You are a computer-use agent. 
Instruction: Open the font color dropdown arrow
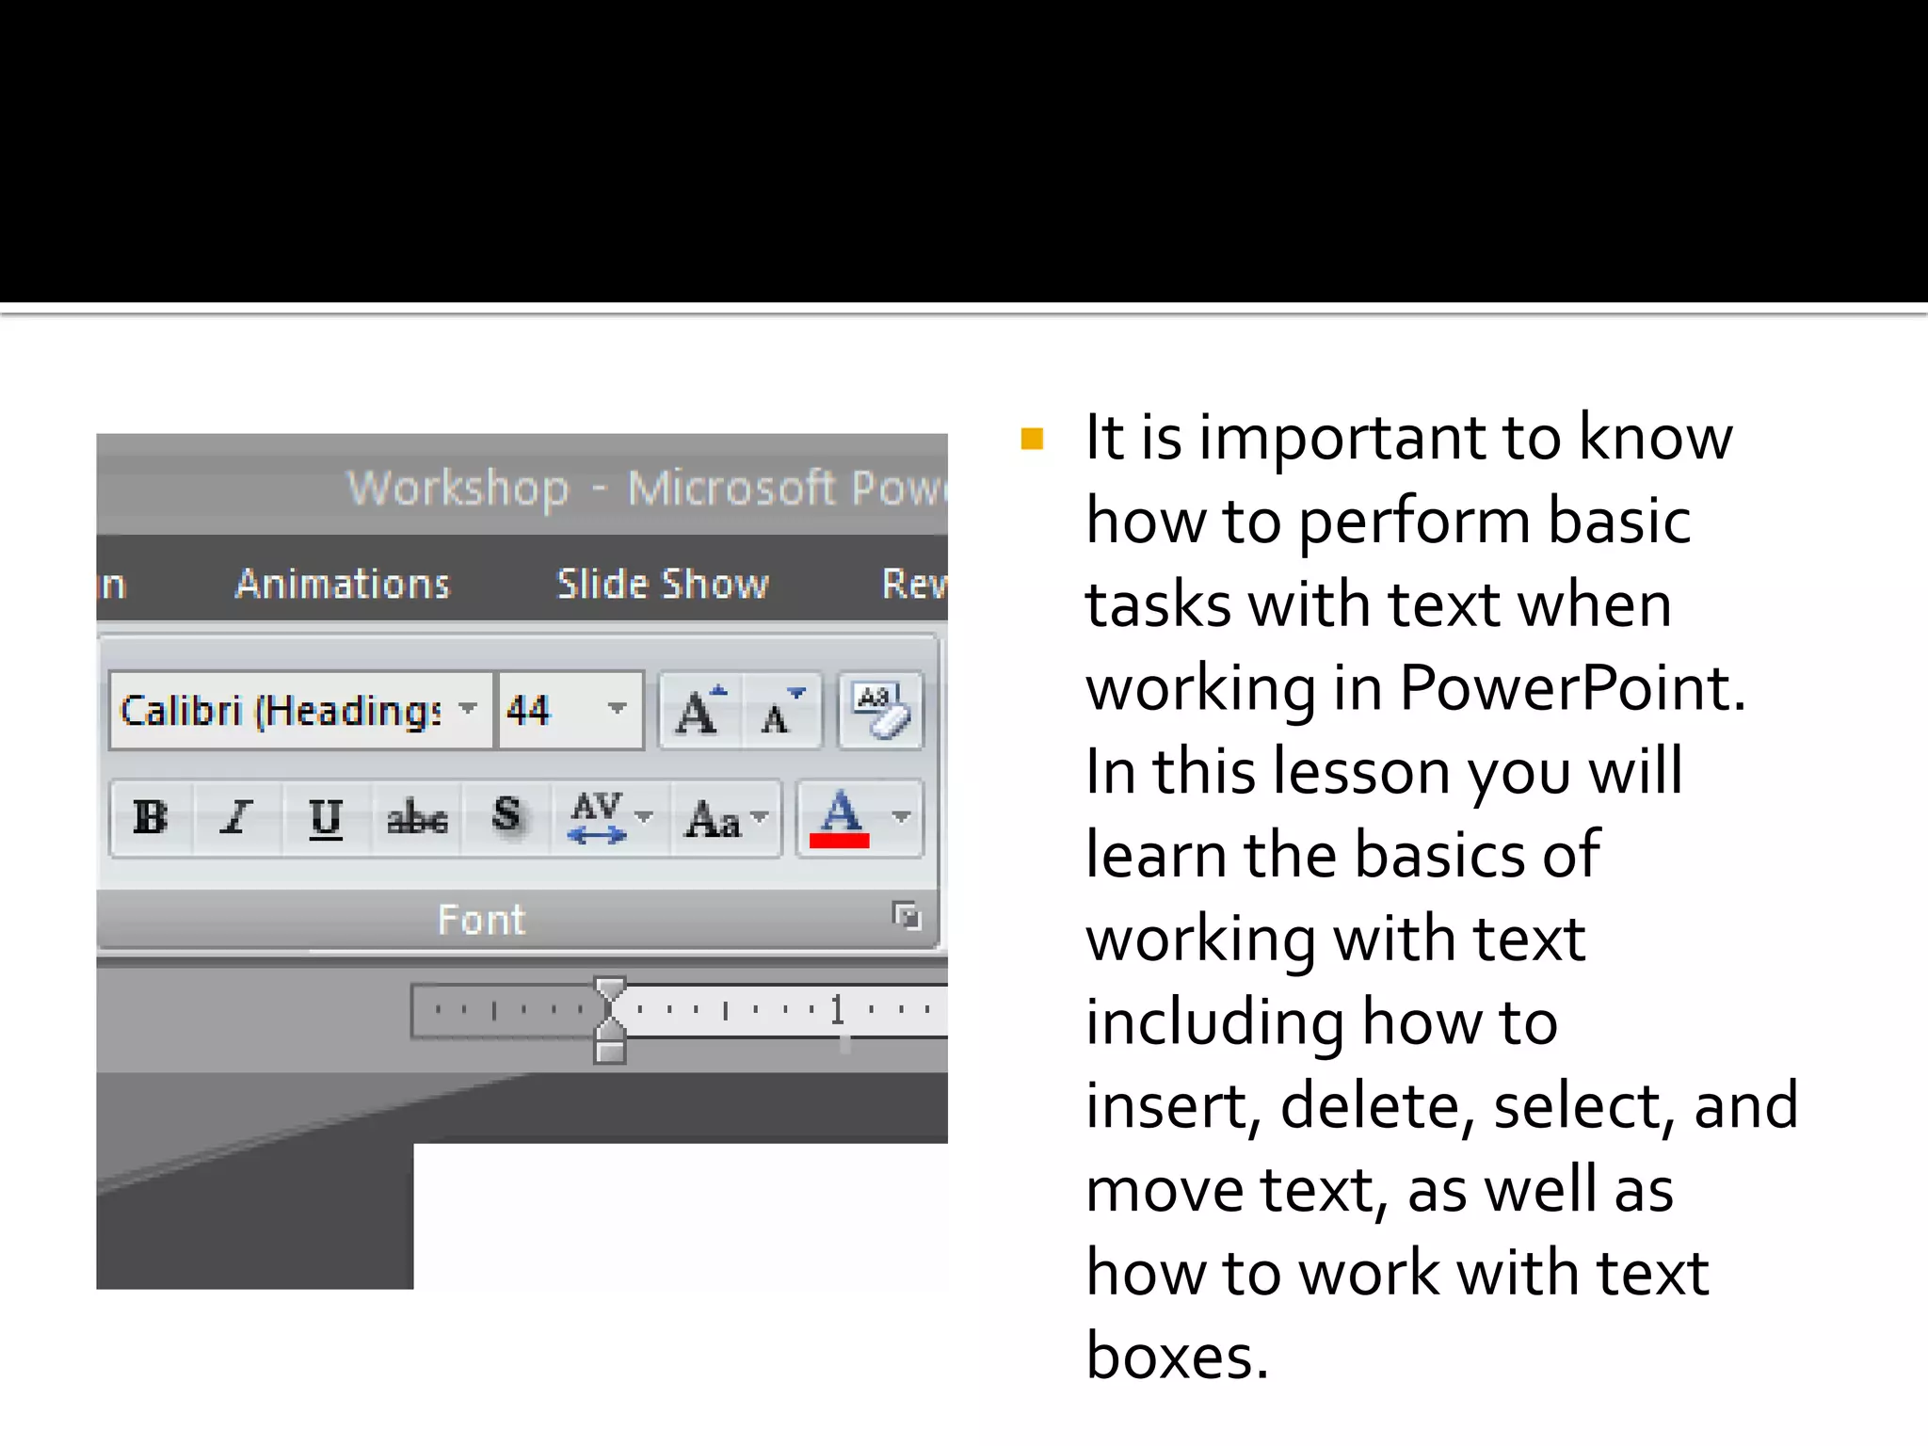(901, 817)
